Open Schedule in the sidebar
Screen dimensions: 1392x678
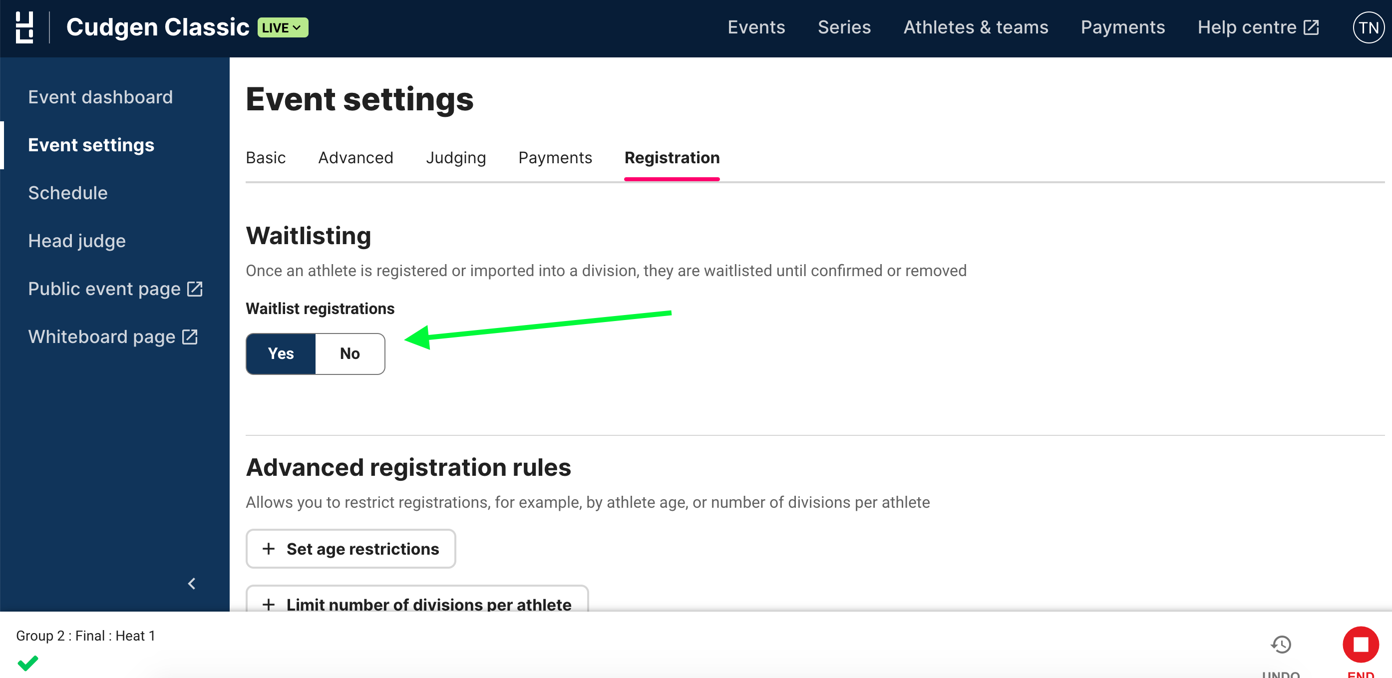[x=68, y=193]
